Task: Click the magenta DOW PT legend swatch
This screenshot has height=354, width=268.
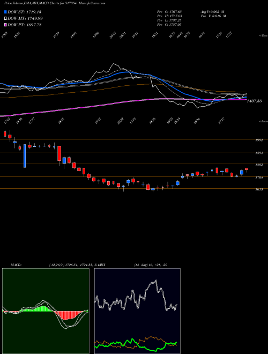Action: coord(5,25)
